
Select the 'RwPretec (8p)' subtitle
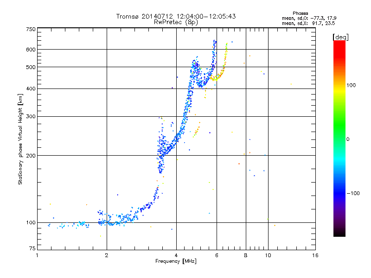point(176,22)
